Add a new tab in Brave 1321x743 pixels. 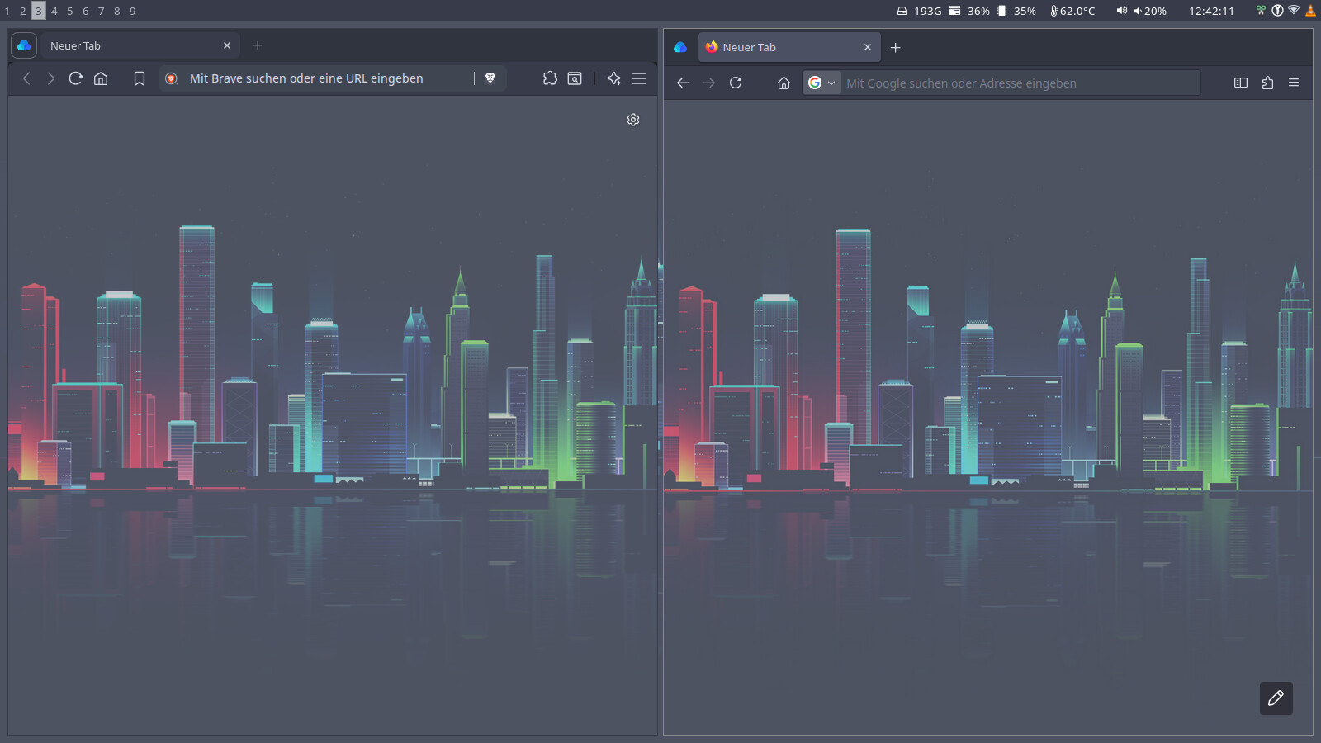coord(258,45)
